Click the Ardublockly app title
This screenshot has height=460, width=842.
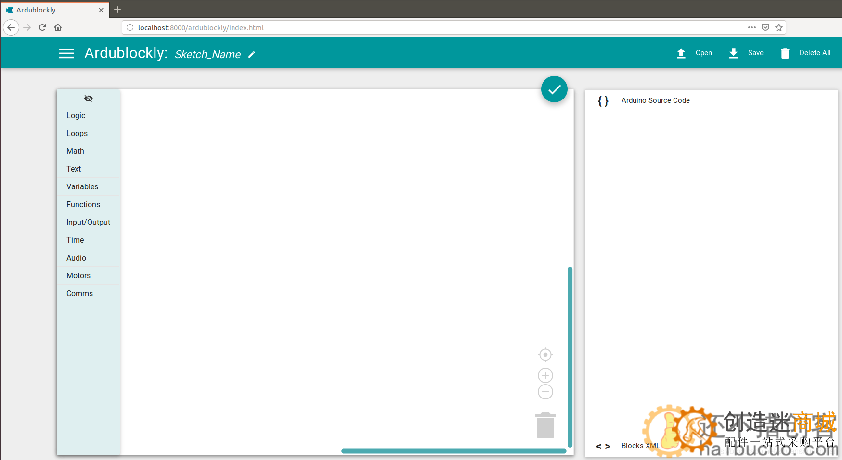click(126, 53)
